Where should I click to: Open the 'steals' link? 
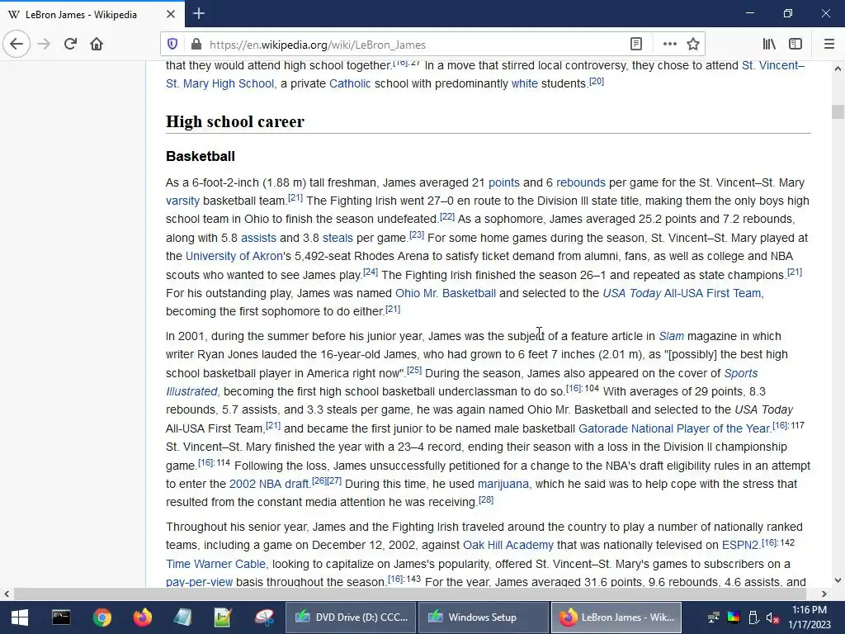[338, 238]
